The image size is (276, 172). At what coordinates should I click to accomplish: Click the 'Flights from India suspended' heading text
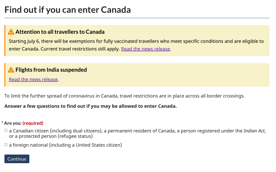click(51, 70)
